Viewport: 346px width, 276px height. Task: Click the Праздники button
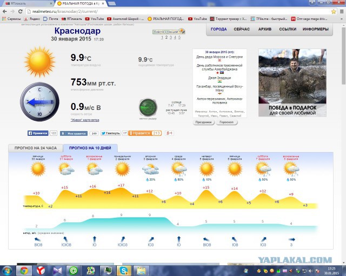[x=204, y=122]
